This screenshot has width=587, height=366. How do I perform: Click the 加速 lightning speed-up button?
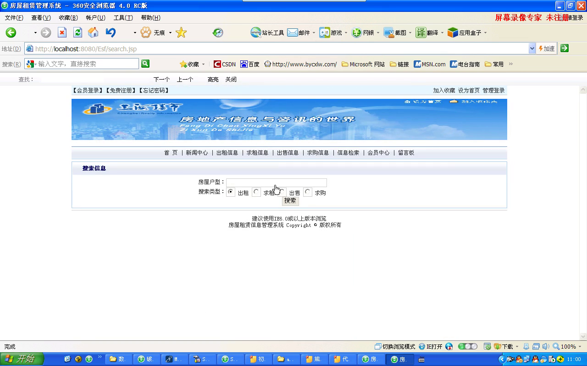click(x=547, y=48)
